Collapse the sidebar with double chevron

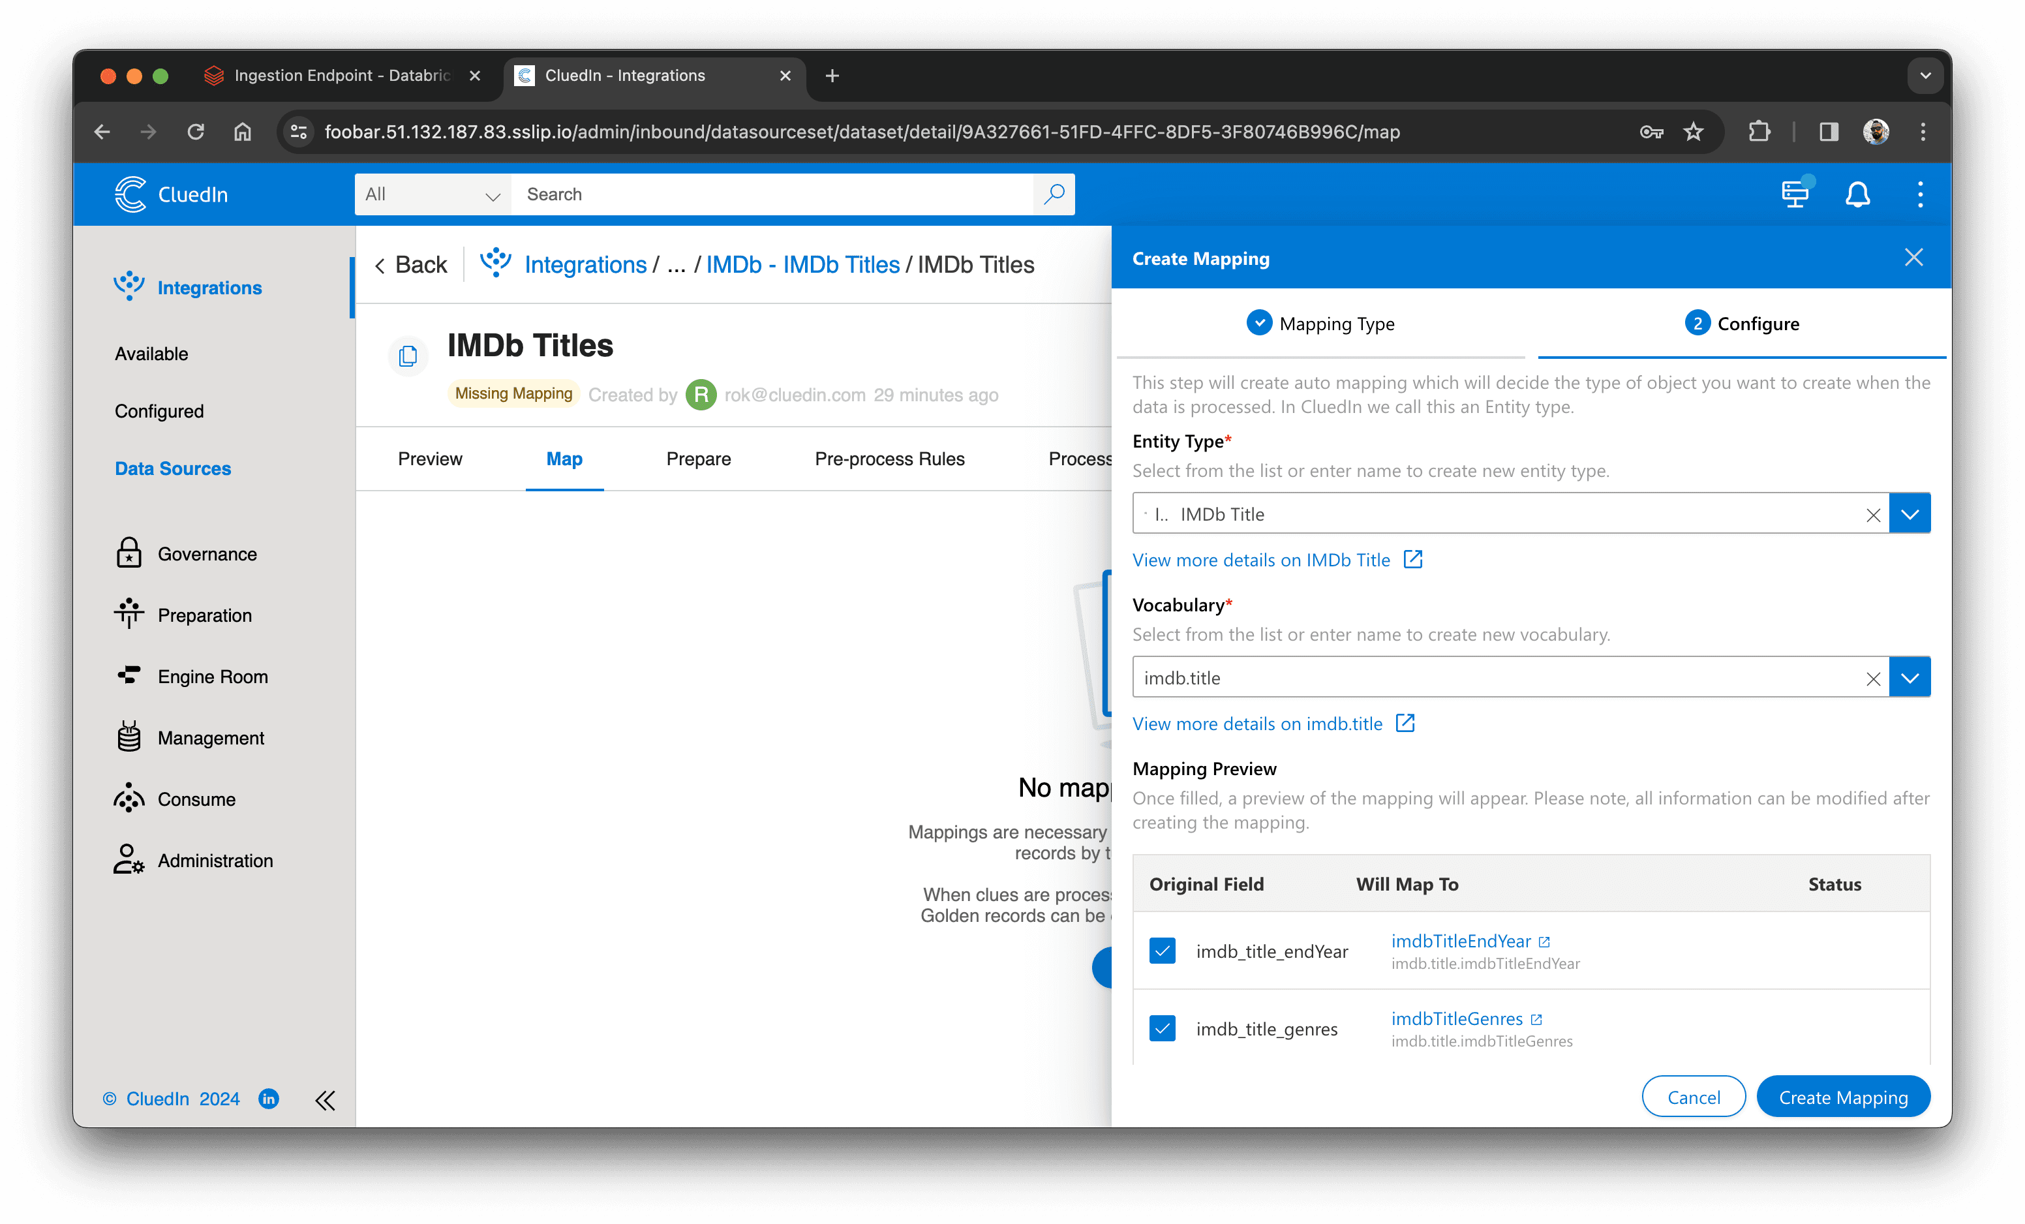326,1100
